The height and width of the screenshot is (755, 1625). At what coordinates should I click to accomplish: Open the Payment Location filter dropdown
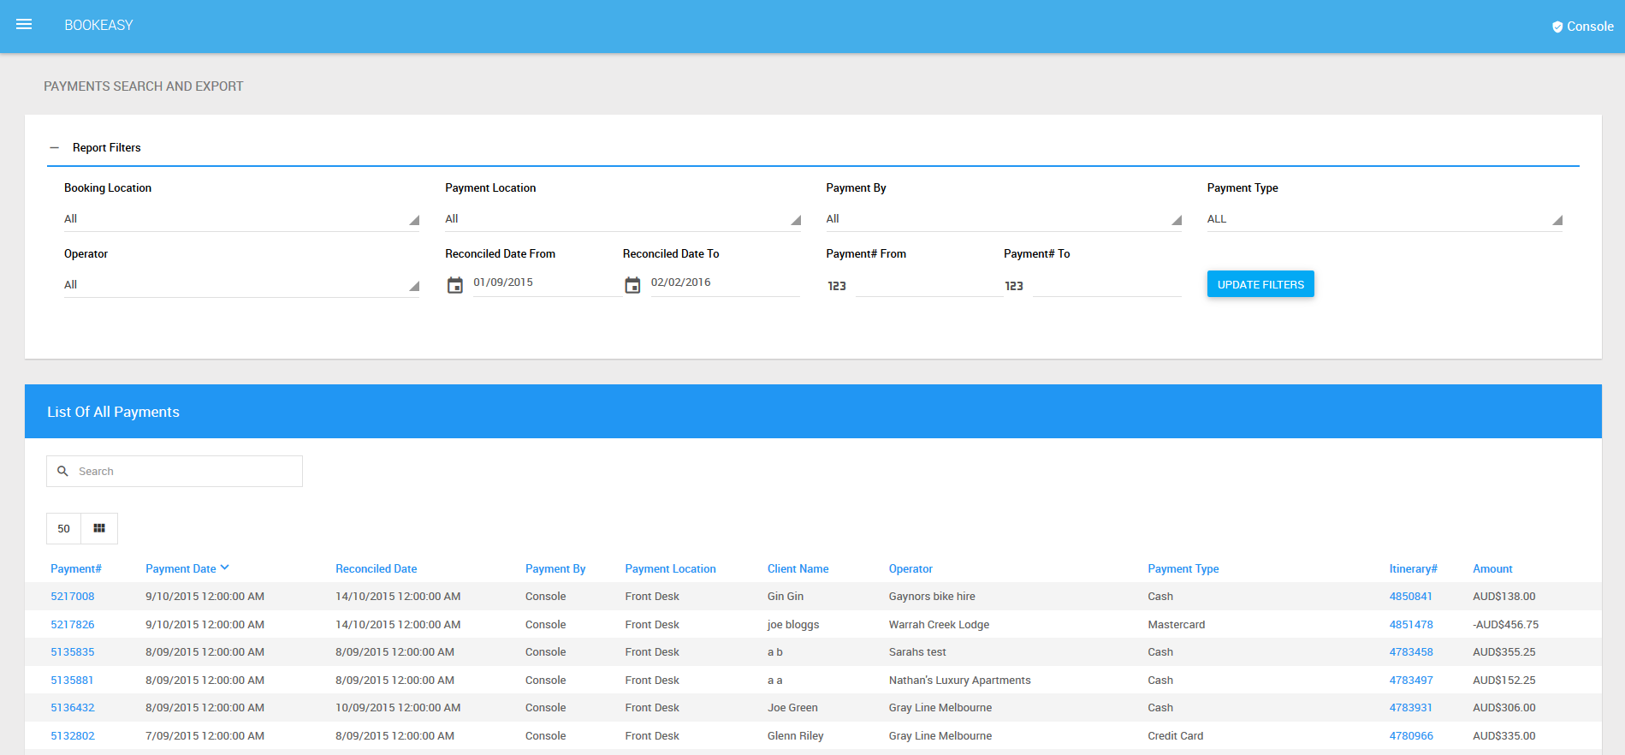623,219
